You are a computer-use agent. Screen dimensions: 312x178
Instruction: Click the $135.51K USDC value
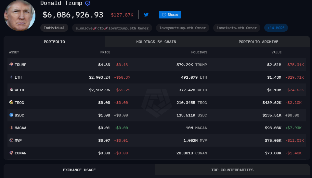click(272, 115)
